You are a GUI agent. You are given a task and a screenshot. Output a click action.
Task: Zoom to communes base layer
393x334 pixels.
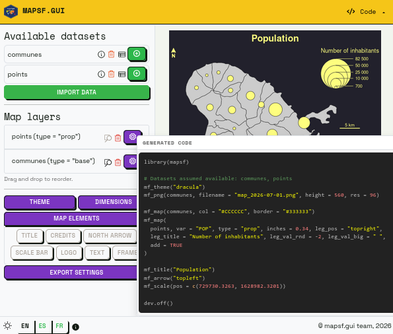pos(108,162)
